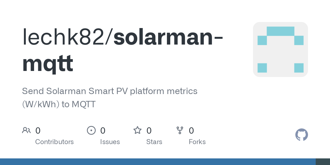Screen dimensions: 330x165
Task: Click the stars outline icon
Action: pos(137,130)
